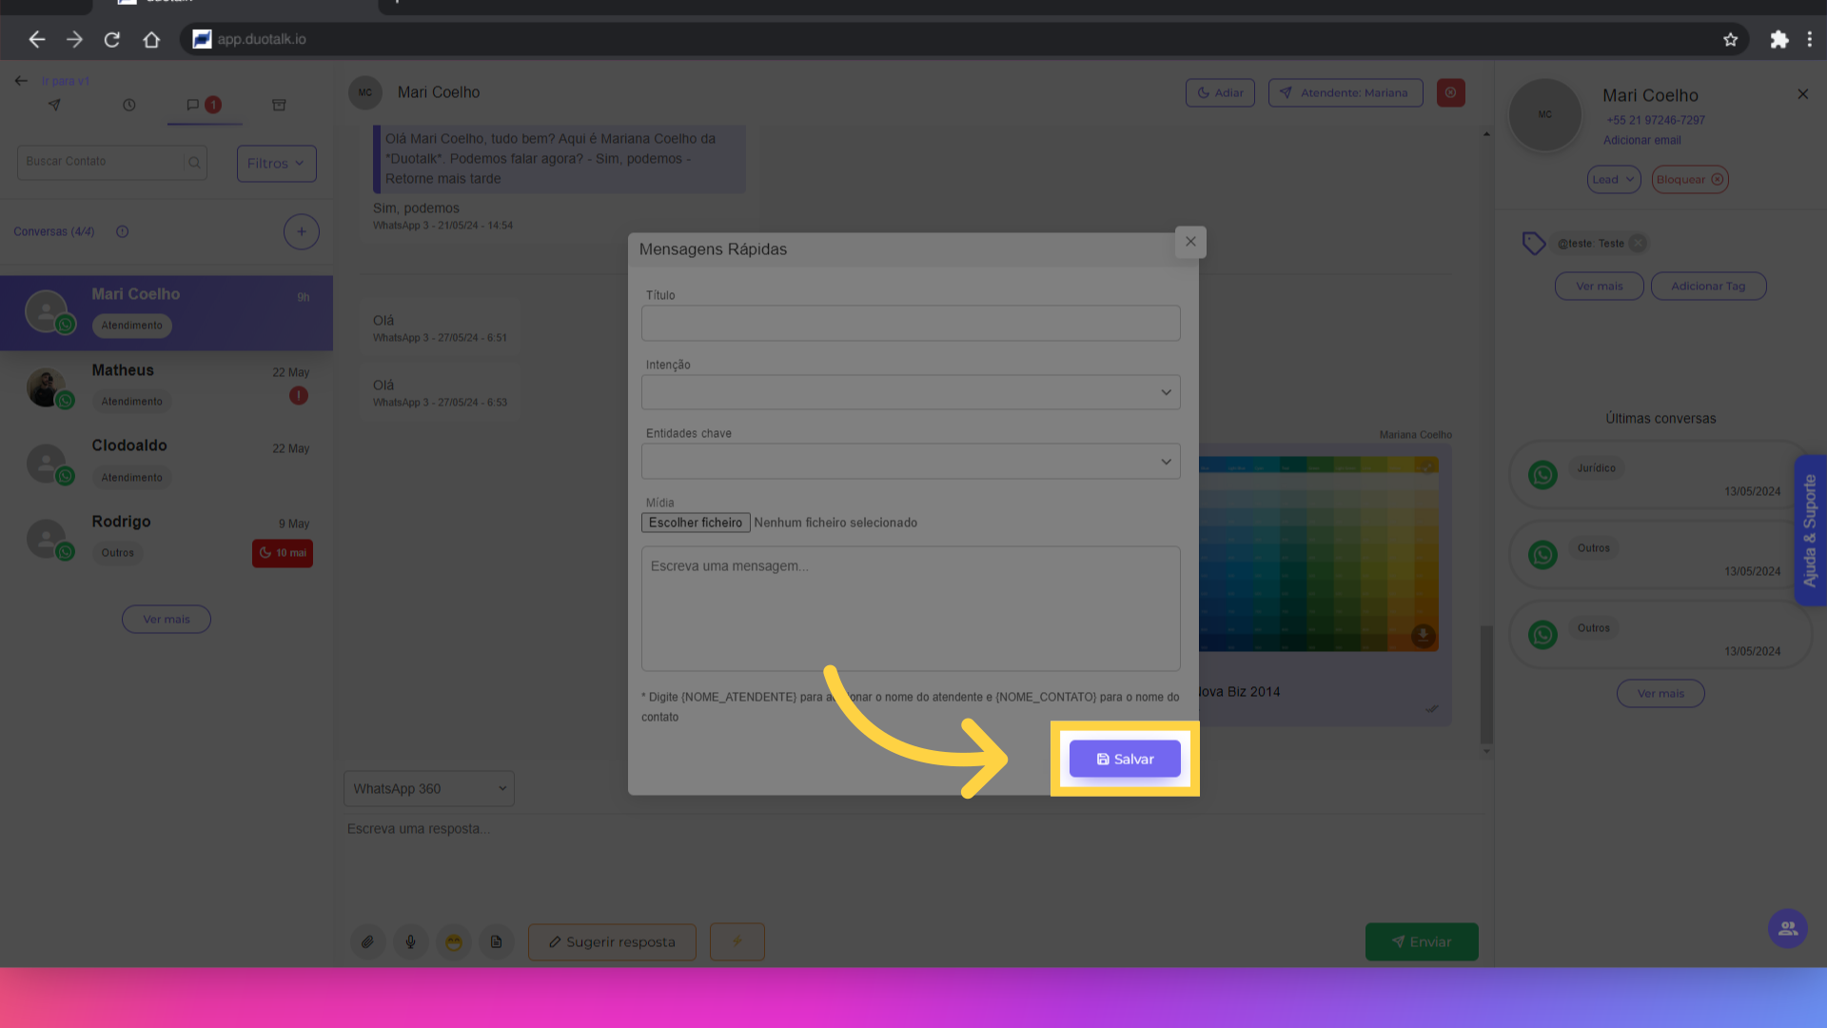Open the emoji picker icon
Screen dimensions: 1827x1028
point(454,941)
